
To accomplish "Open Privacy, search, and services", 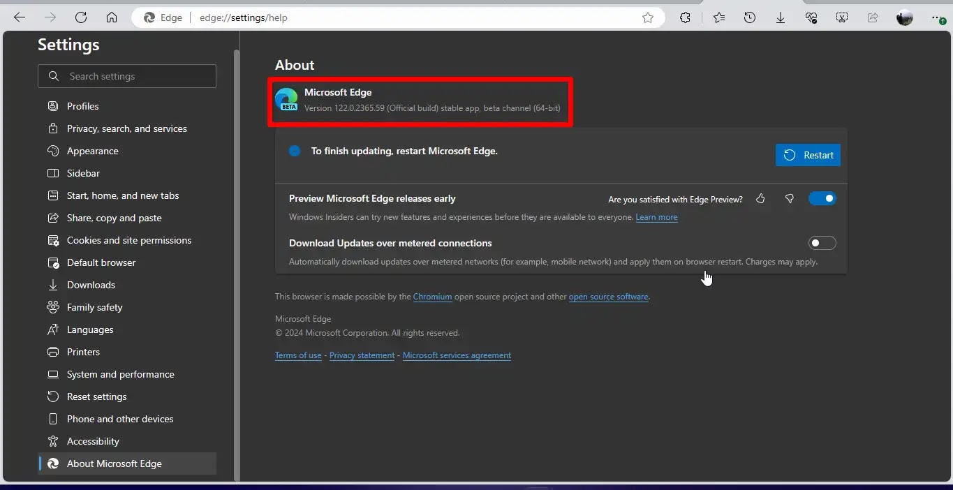I will 127,128.
